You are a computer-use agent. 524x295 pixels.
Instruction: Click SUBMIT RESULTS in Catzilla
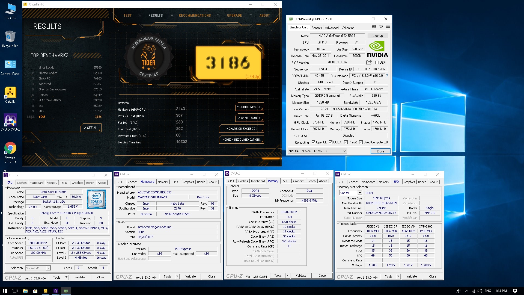click(249, 107)
